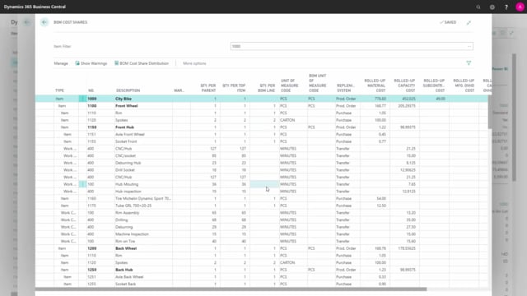This screenshot has height=296, width=527.
Task: Click the back arrow of the background page
Action: [26, 22]
